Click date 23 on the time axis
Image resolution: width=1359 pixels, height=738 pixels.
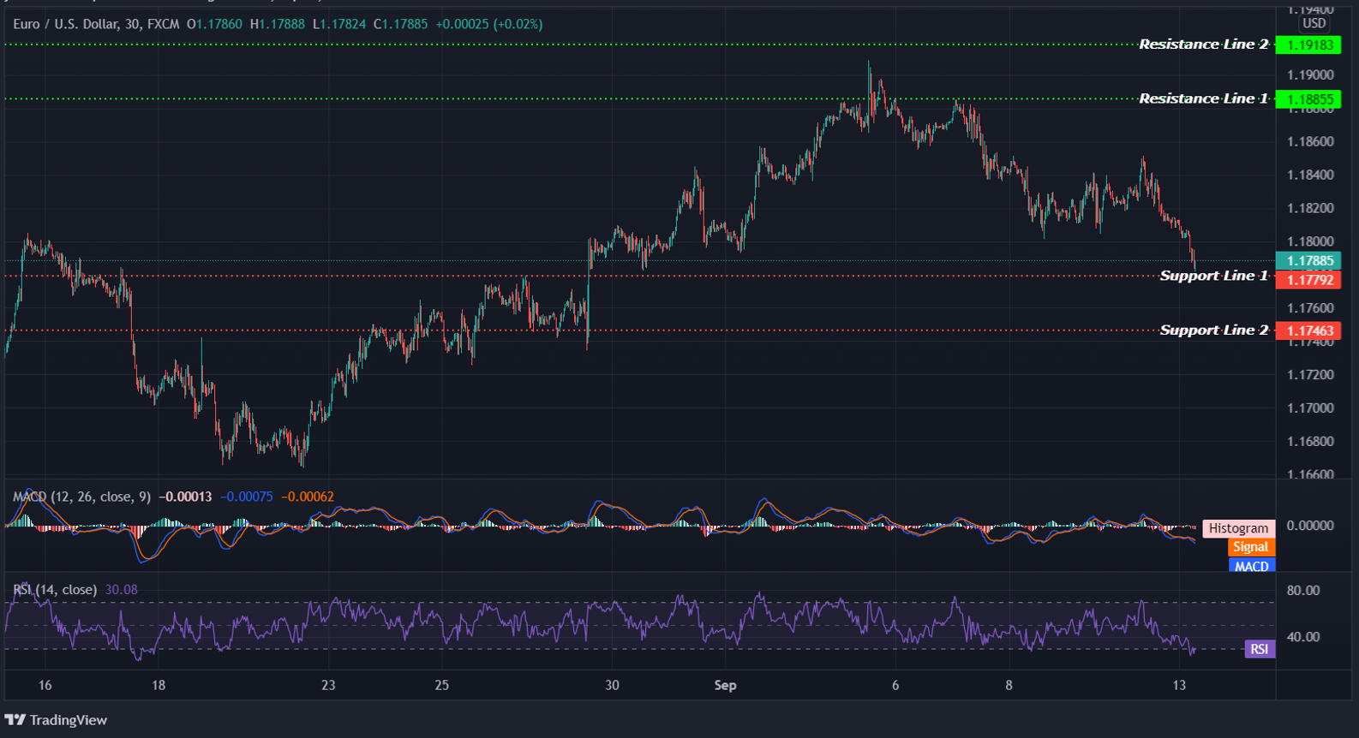pyautogui.click(x=328, y=685)
